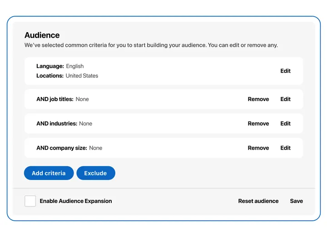Screen dimensions: 327x237
Task: Select the 'AND job titles:' label
Action: 55,99
